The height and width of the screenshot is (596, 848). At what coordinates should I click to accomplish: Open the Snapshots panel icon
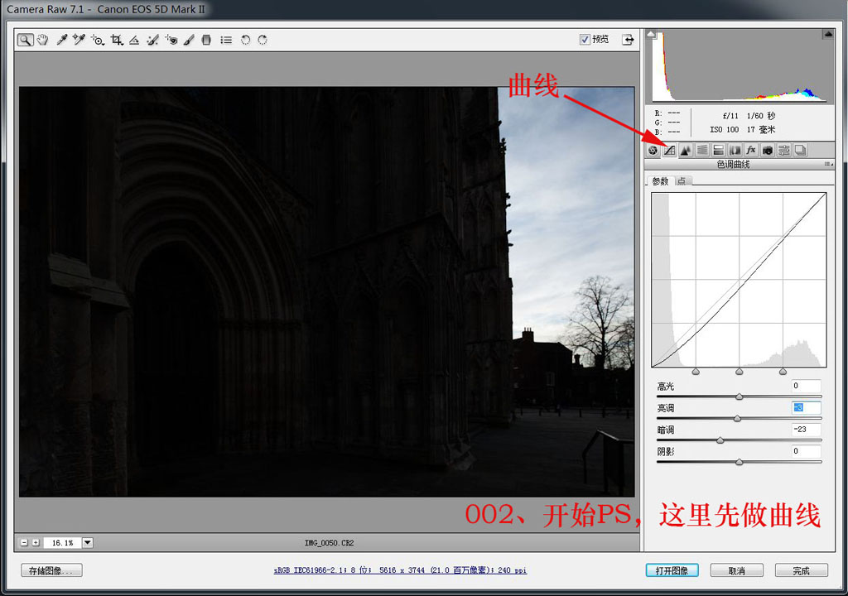(x=801, y=151)
